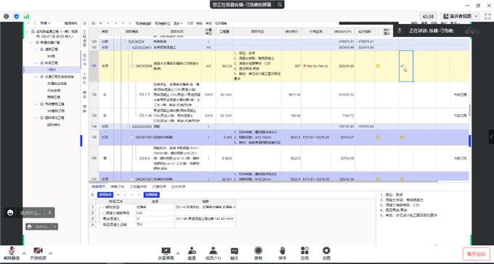This screenshot has width=494, height=264.
Task: Click first orange status dot in row 135
Action: pos(378,137)
